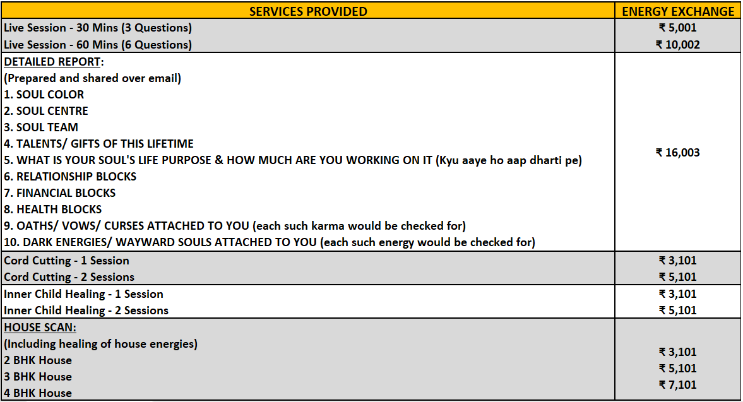Select the Live Session - 30 Mins row

click(x=98, y=28)
